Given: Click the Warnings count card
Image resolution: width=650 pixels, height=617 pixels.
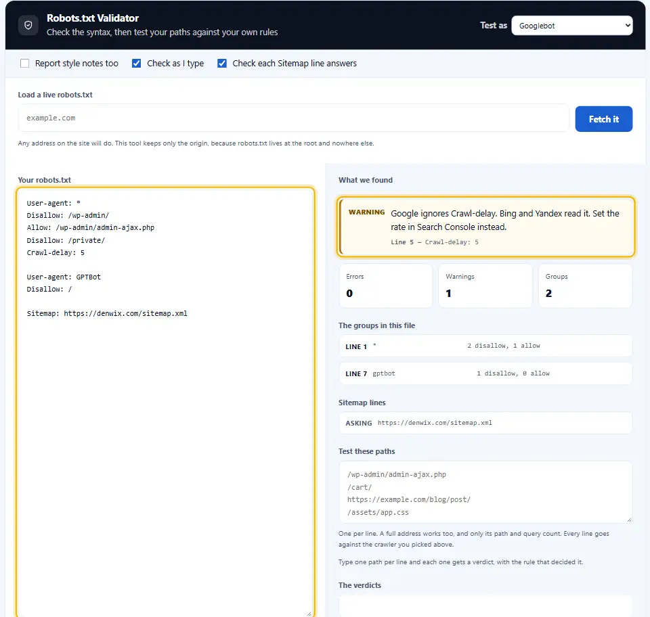Looking at the screenshot, I should pos(485,285).
